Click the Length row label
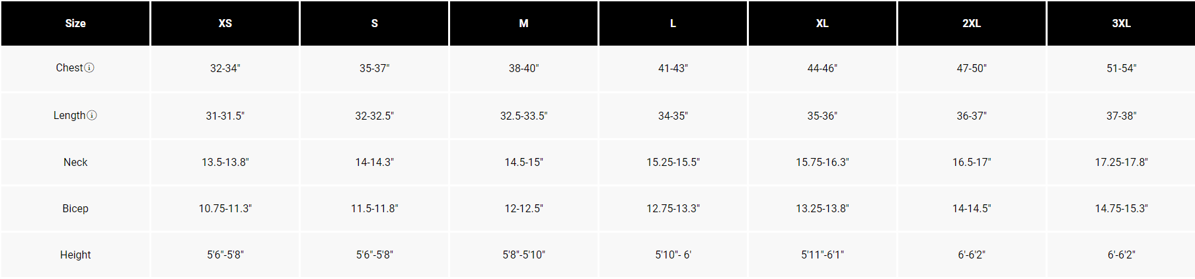This screenshot has width=1195, height=279. pos(69,115)
